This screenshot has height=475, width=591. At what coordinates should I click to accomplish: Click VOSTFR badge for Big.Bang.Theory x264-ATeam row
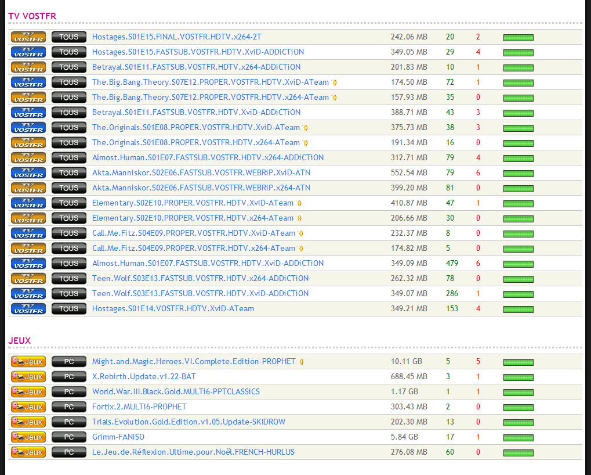[x=28, y=98]
